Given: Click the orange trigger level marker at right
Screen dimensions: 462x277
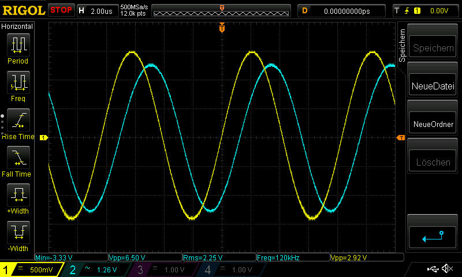Looking at the screenshot, I should [x=401, y=137].
